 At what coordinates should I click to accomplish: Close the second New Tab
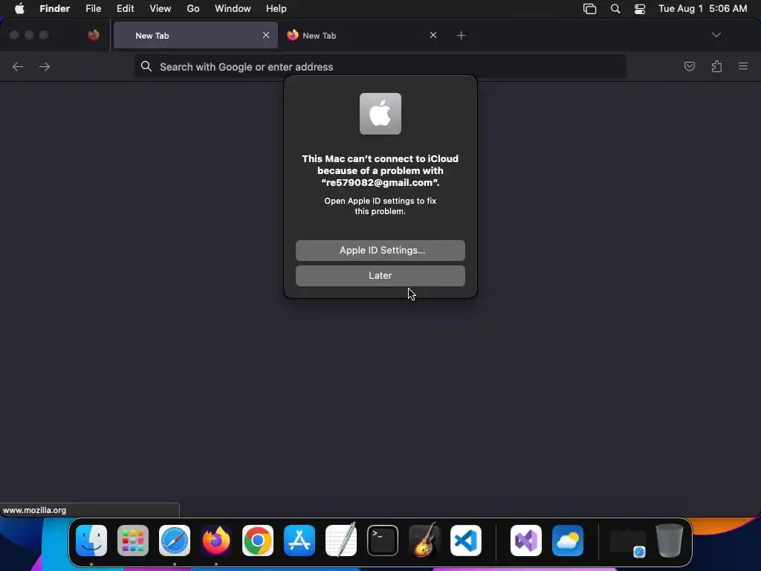[x=433, y=35]
